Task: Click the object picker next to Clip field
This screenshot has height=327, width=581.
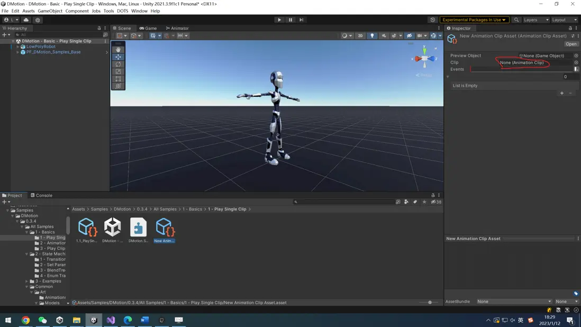Action: 576,62
